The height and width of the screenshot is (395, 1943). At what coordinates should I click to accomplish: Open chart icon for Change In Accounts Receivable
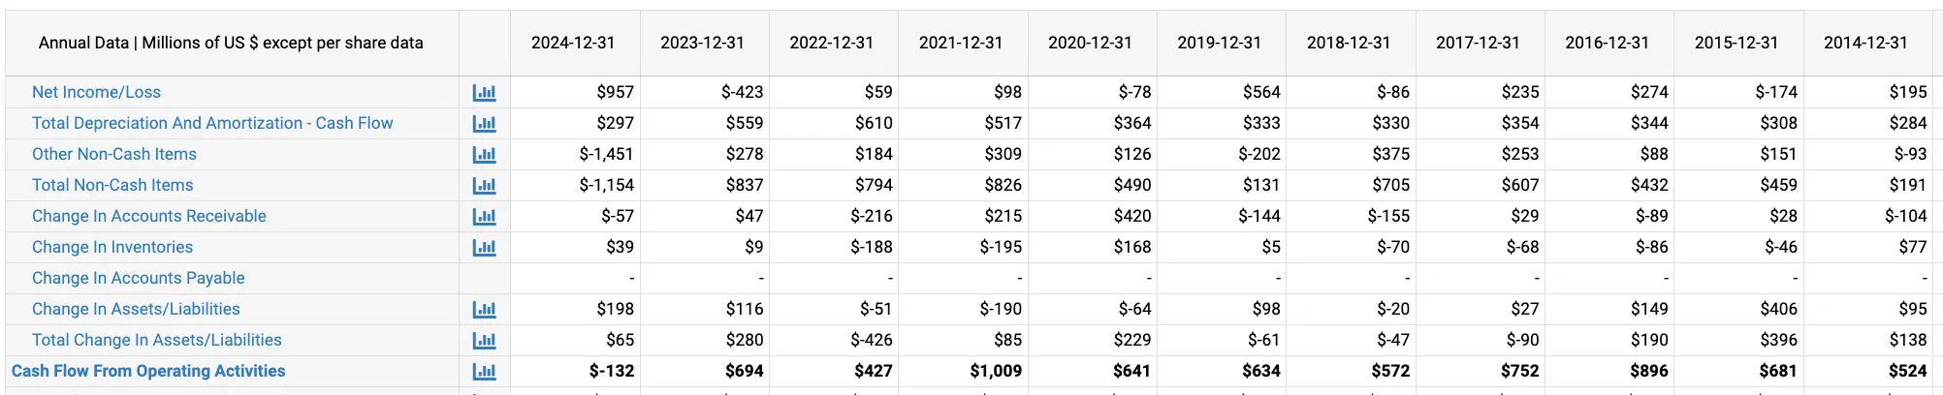pos(484,217)
